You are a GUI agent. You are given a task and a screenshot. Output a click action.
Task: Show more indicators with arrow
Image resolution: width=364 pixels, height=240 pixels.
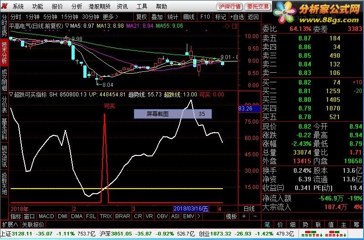click(199, 216)
